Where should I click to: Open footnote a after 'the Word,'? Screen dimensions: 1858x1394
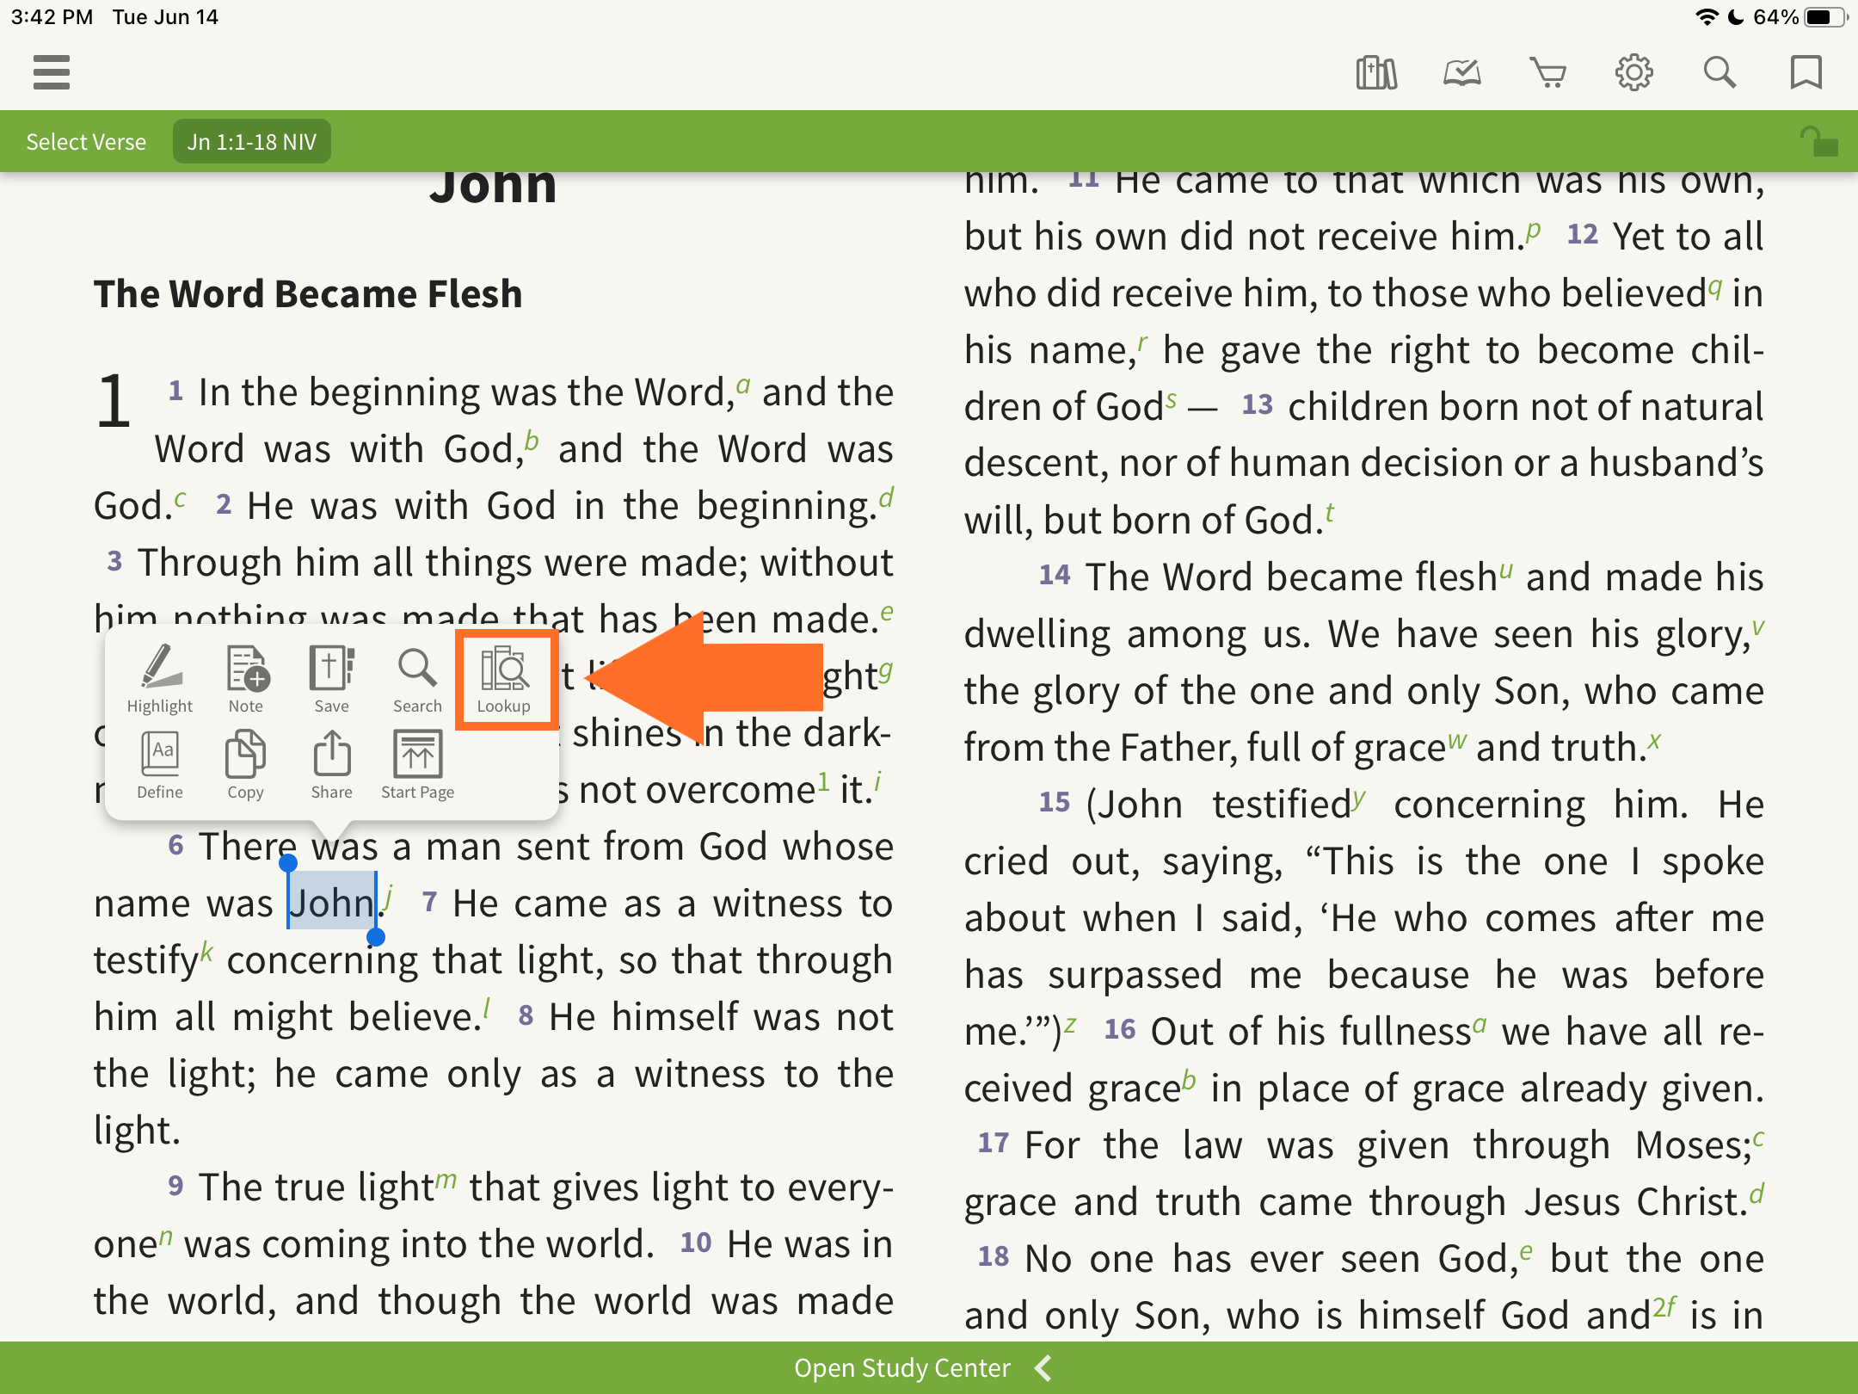(x=744, y=385)
